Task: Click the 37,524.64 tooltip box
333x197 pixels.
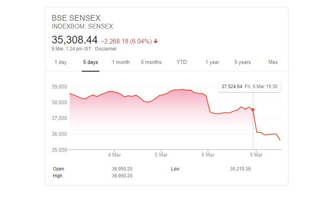Action: [x=249, y=87]
